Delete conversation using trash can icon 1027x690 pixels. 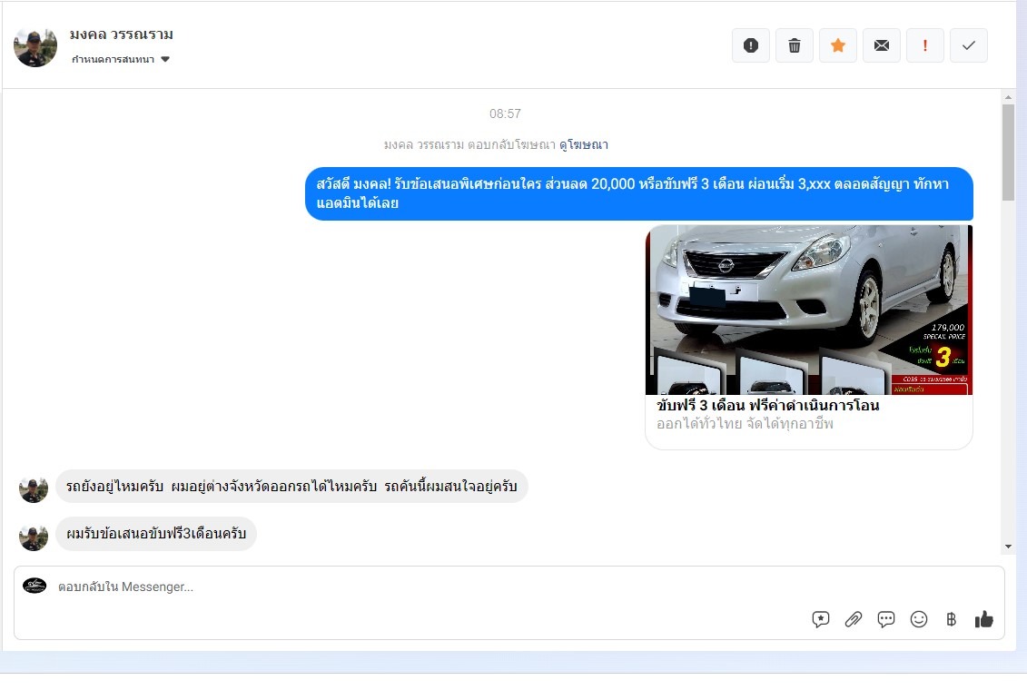794,45
